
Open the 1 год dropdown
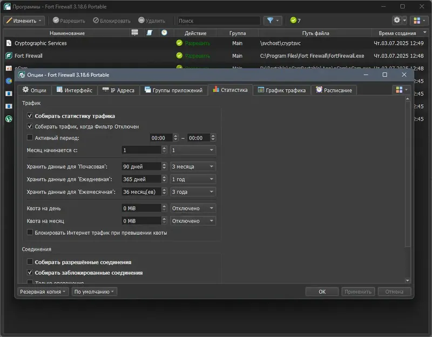[193, 179]
